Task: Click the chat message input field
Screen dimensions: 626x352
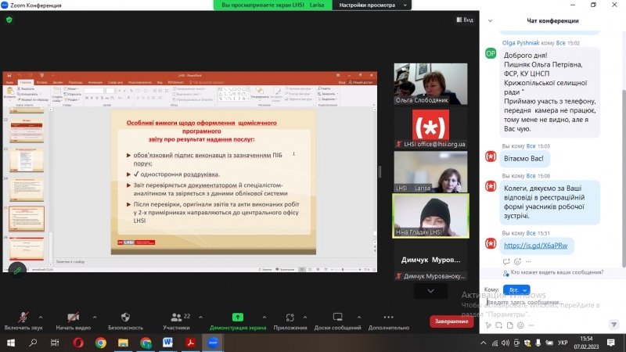Action: (548, 302)
